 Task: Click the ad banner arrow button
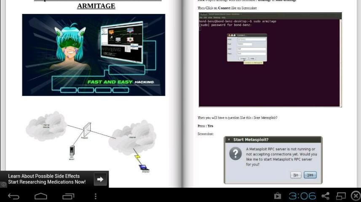pos(100,179)
